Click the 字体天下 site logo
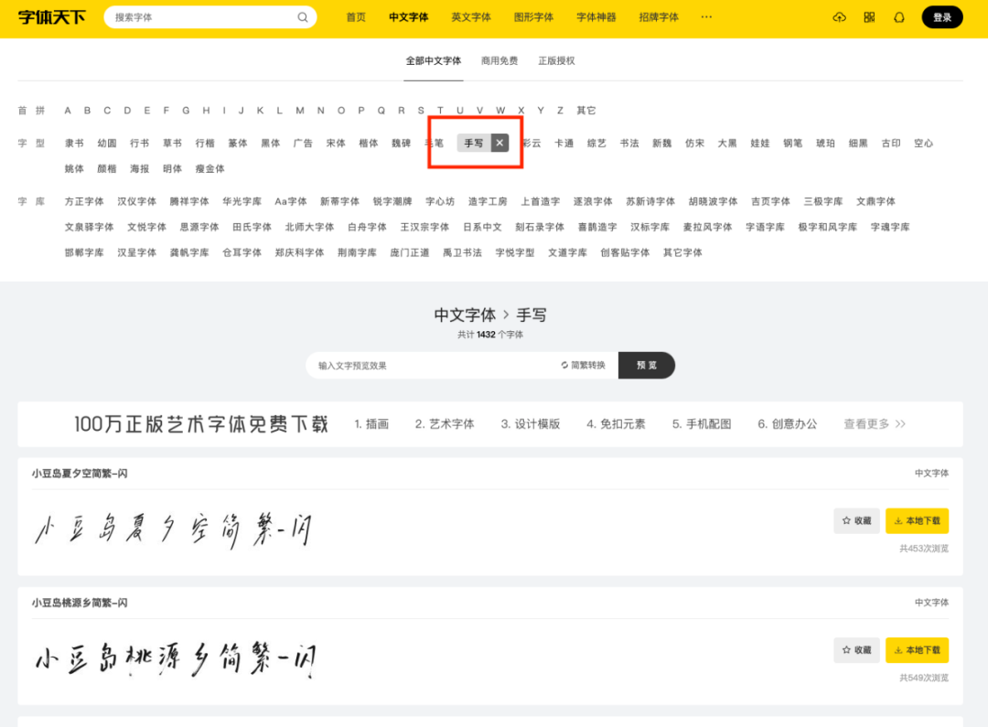 [51, 17]
